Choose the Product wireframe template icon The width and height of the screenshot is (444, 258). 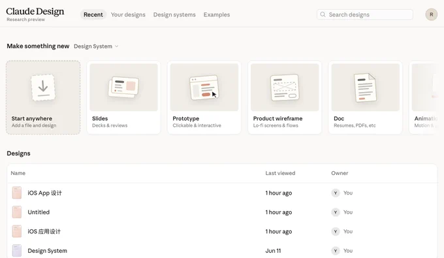coord(285,88)
